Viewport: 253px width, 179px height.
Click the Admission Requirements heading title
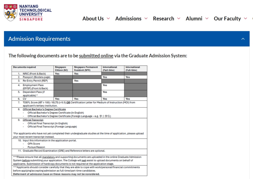click(x=39, y=39)
